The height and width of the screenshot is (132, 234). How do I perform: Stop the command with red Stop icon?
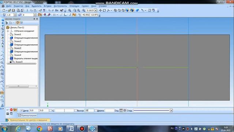[11, 110]
